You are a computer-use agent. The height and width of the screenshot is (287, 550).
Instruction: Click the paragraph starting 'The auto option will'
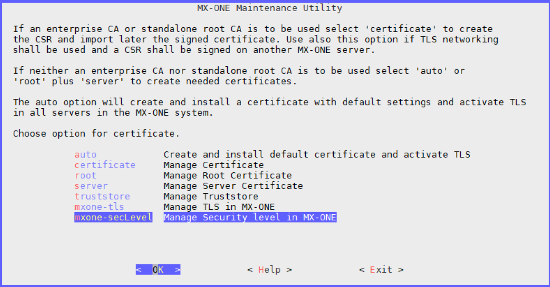(269, 107)
